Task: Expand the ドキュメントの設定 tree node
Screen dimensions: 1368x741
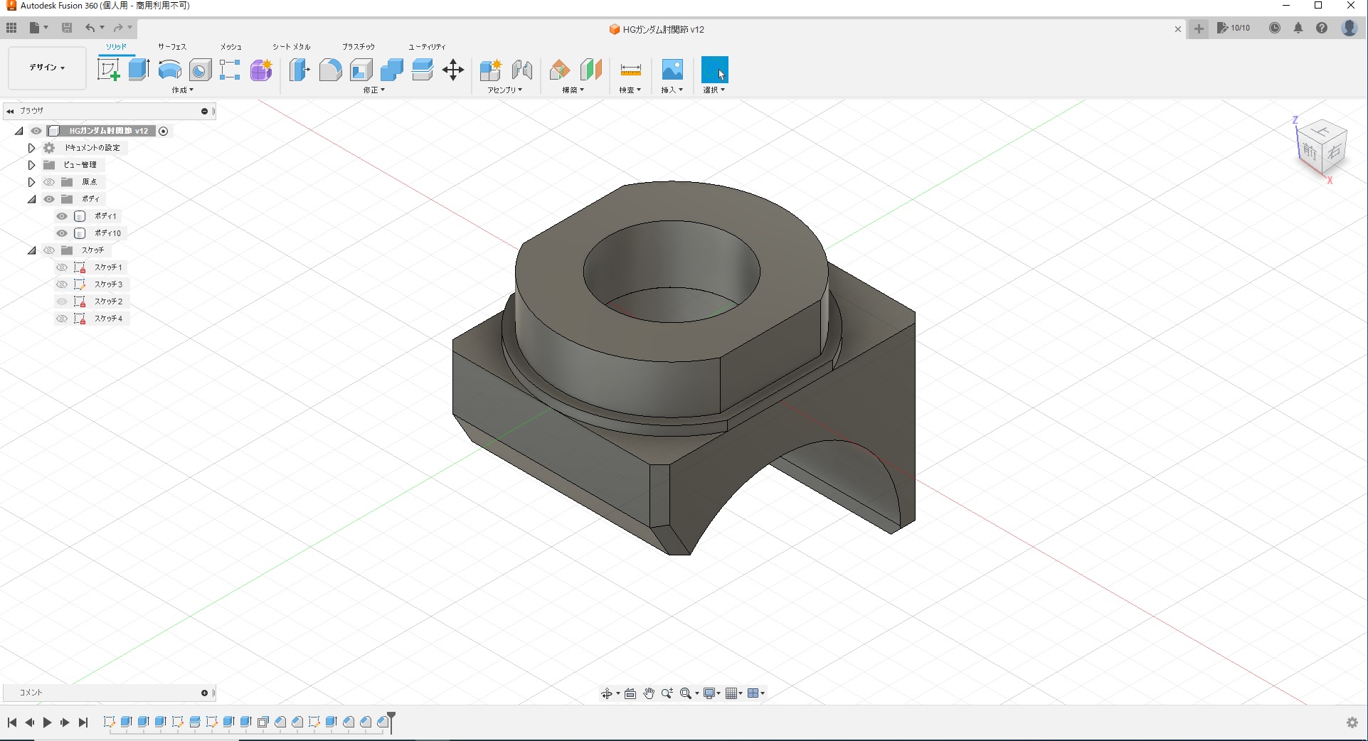Action: pos(31,148)
